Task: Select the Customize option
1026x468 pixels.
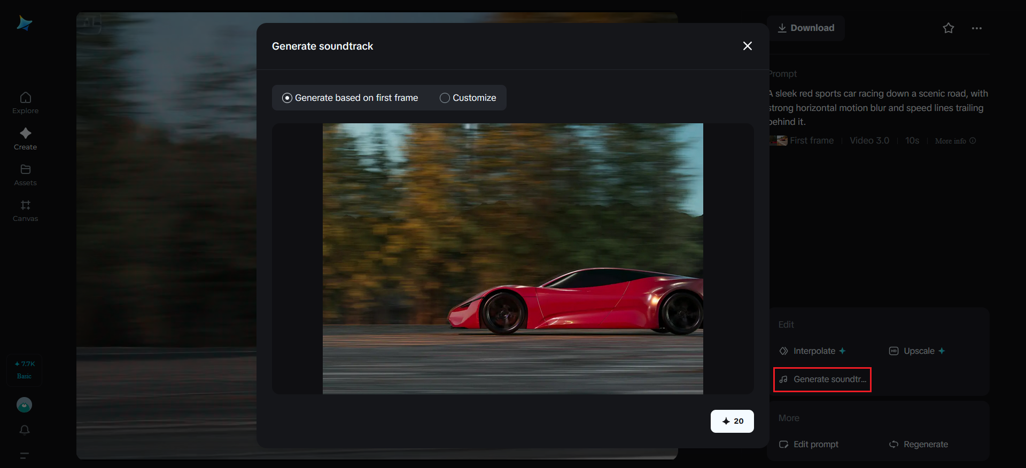Action: coord(468,98)
